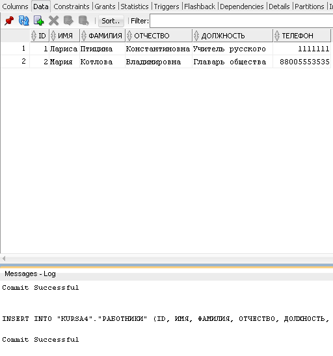Image resolution: width=333 pixels, height=356 pixels.
Task: Refresh the table data
Action: tap(23, 21)
